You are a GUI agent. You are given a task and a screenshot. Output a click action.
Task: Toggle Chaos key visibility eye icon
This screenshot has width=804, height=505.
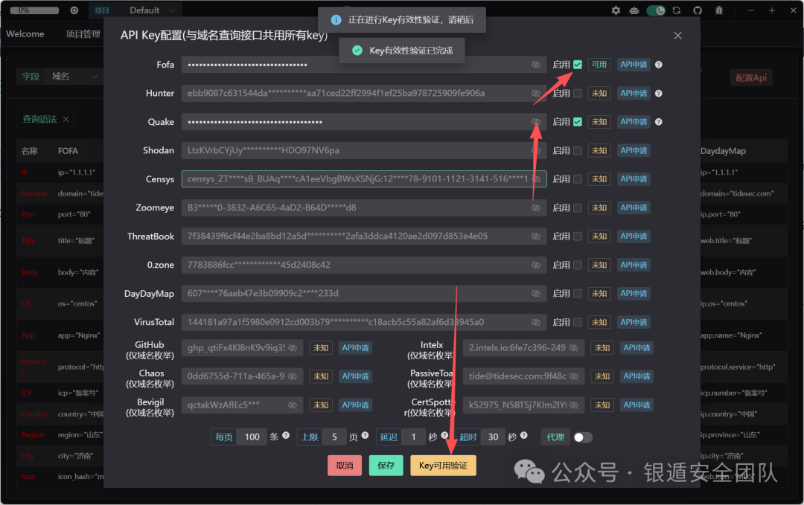point(293,376)
